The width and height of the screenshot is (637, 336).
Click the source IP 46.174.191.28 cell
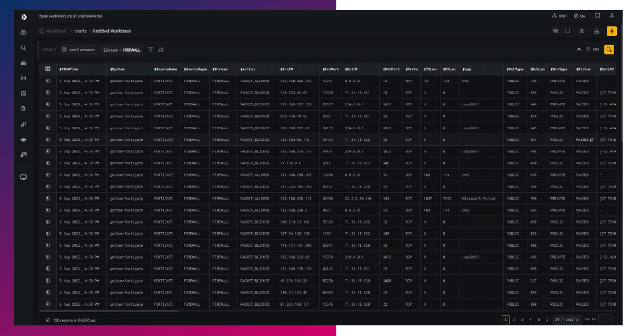pos(294,281)
